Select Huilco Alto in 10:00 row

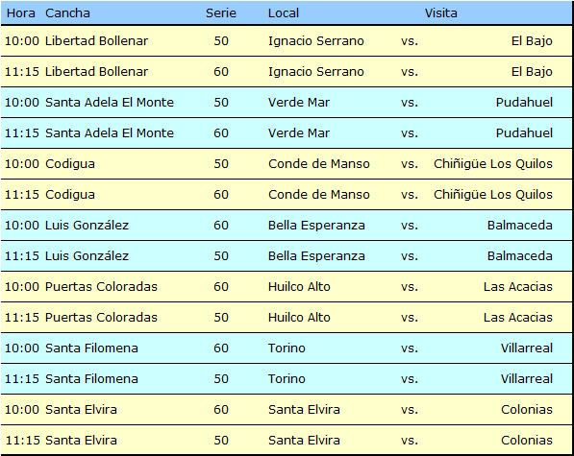click(299, 286)
